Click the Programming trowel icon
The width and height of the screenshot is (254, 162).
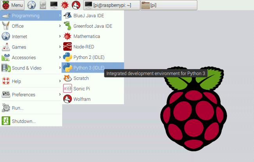[6, 16]
